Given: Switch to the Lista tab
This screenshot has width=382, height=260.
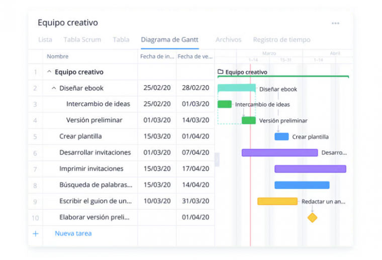Looking at the screenshot, I should [45, 40].
